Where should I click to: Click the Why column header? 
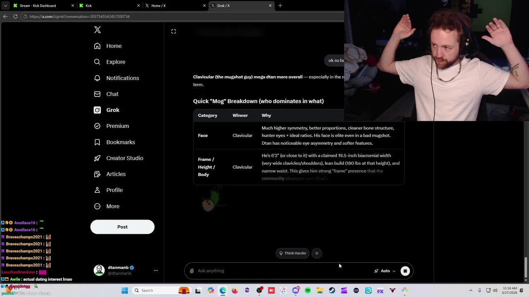coord(266,115)
